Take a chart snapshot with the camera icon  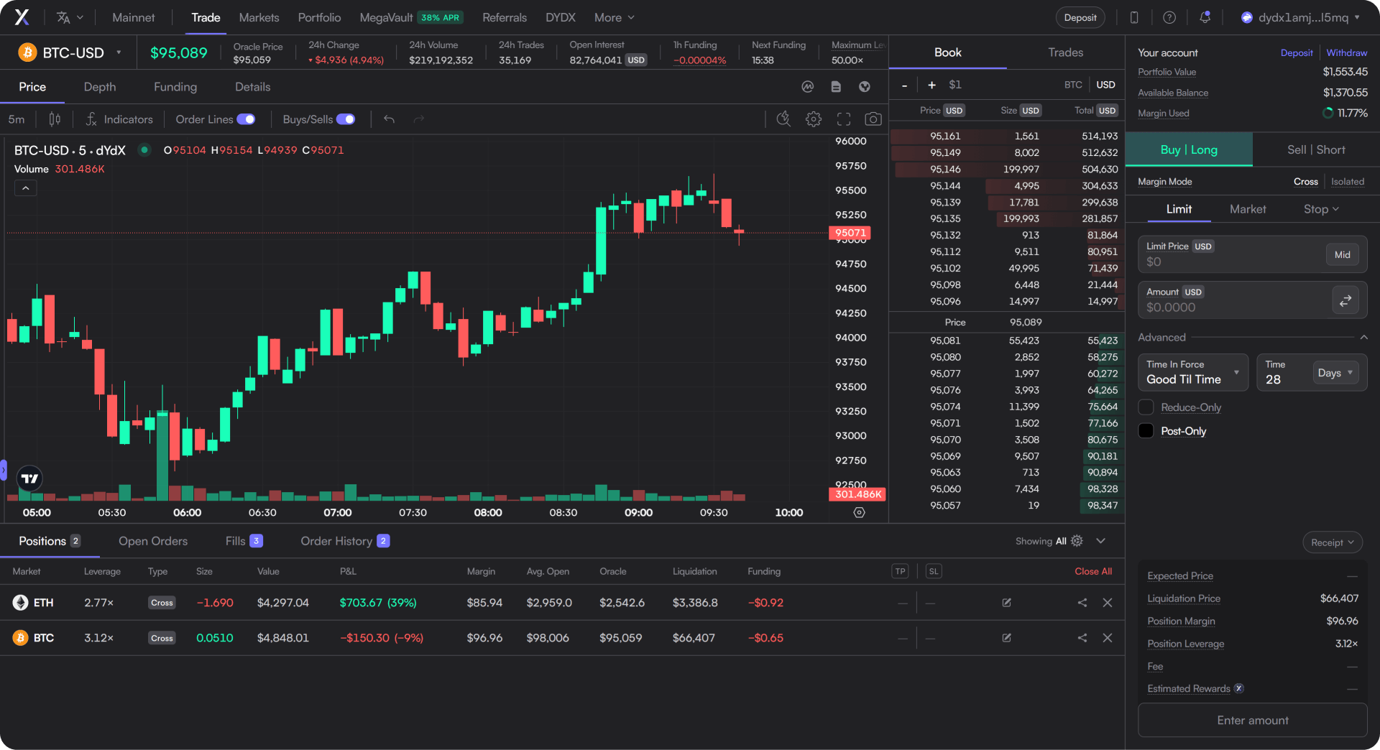pos(873,119)
